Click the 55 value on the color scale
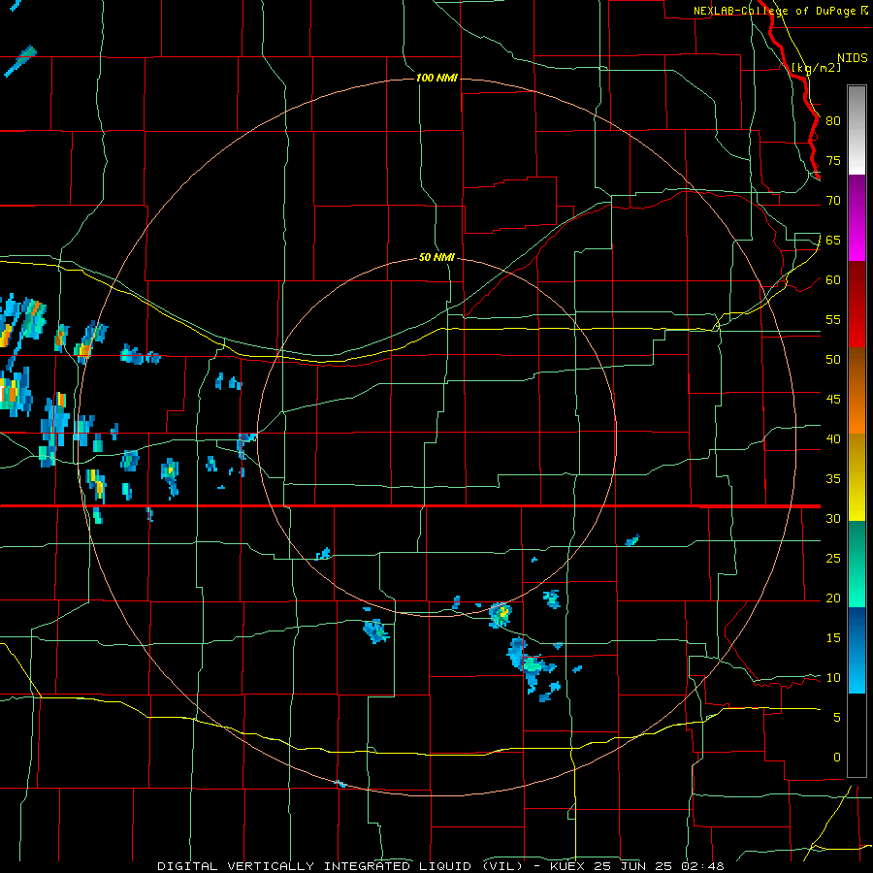The height and width of the screenshot is (873, 873). coord(833,319)
